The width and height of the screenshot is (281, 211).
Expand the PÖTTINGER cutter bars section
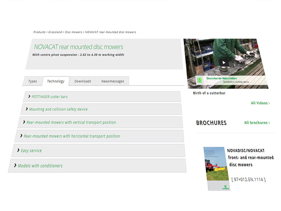[102, 96]
